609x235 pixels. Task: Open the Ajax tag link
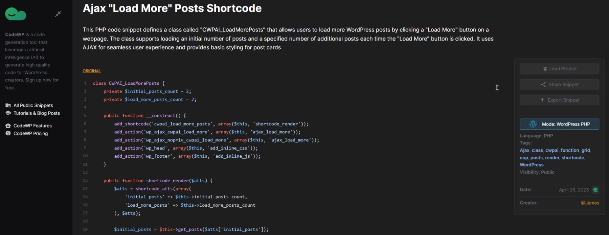click(x=524, y=150)
